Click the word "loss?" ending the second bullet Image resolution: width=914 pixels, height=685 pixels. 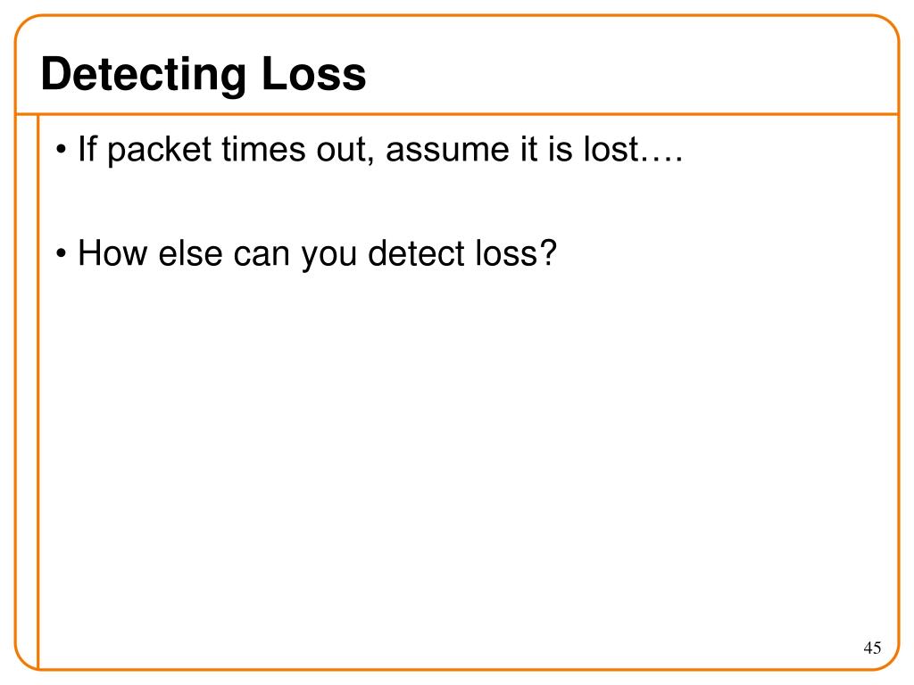pos(512,254)
